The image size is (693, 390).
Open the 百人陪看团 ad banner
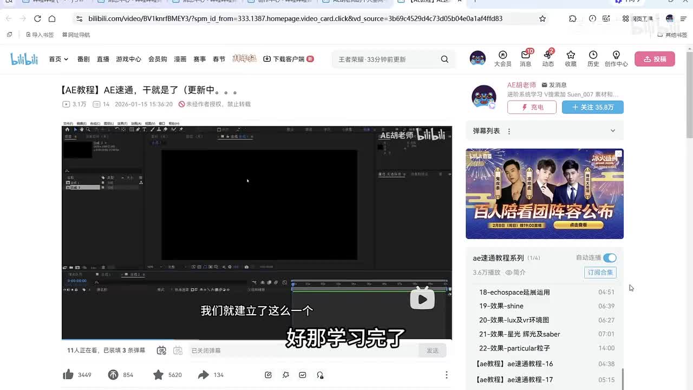click(545, 194)
